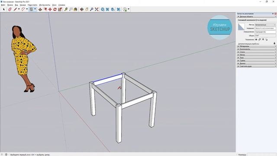Viewport: 277px width, 156px height.
Task: Select the Tape Measure tool
Action: (x=66, y=10)
